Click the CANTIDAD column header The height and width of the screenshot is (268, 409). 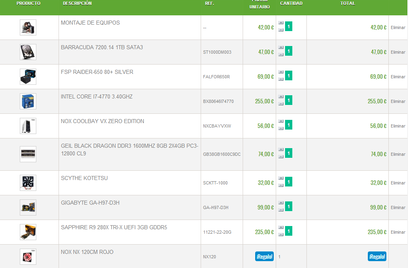click(x=291, y=3)
